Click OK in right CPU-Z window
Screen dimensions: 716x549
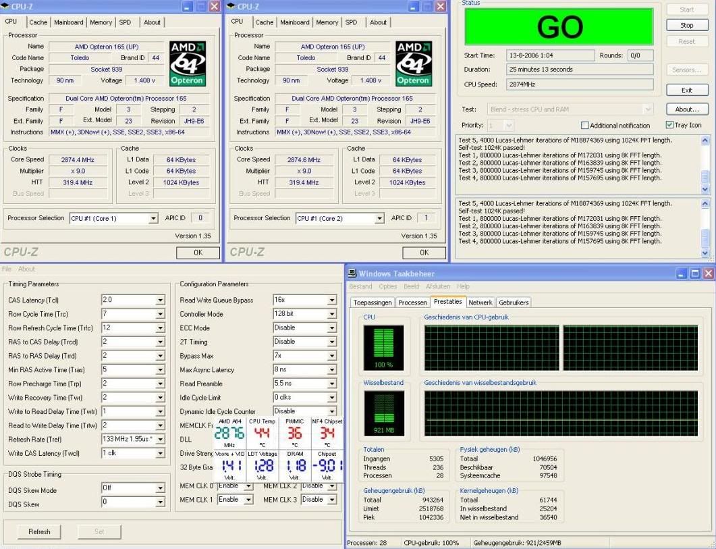point(424,253)
